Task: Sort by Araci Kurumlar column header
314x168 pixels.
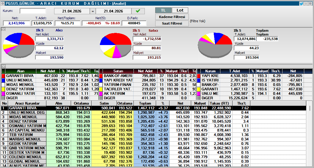Action: 27,103
